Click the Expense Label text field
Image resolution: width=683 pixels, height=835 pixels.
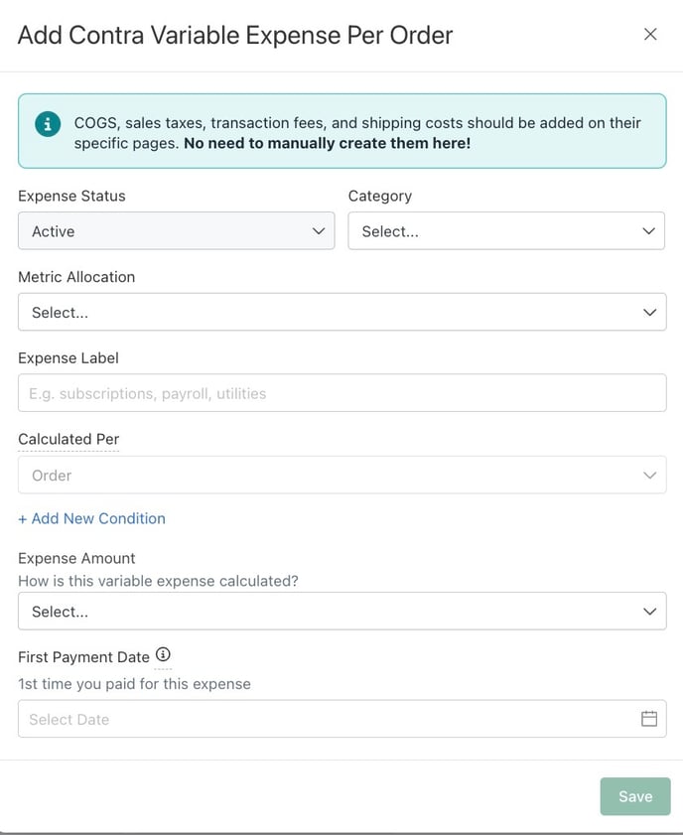point(341,393)
